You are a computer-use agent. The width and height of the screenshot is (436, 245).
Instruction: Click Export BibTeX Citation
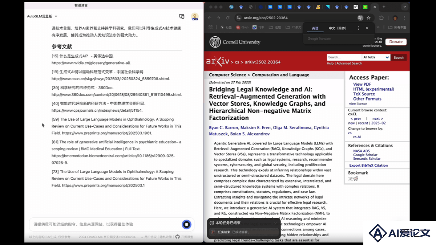coord(368,166)
